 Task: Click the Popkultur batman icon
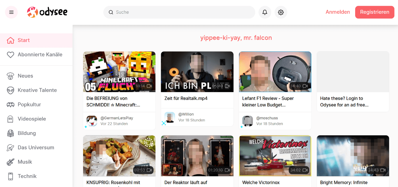click(10, 105)
